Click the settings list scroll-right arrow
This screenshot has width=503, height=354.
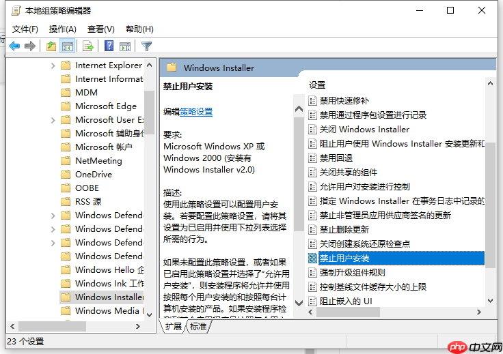tap(478, 312)
